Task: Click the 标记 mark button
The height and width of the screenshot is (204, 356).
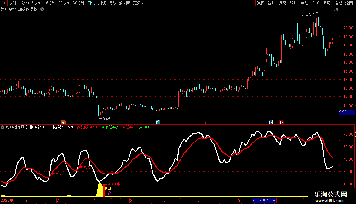Action: (x=326, y=3)
